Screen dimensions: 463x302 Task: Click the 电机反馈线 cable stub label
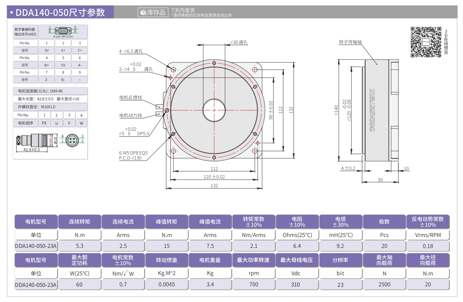click(131, 97)
